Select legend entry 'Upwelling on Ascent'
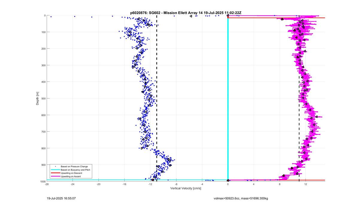 coord(71,176)
